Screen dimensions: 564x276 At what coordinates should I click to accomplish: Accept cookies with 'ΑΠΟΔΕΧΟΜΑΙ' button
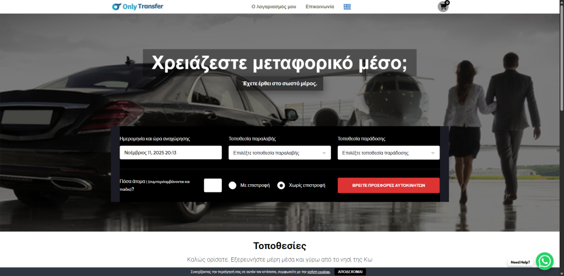pyautogui.click(x=350, y=272)
